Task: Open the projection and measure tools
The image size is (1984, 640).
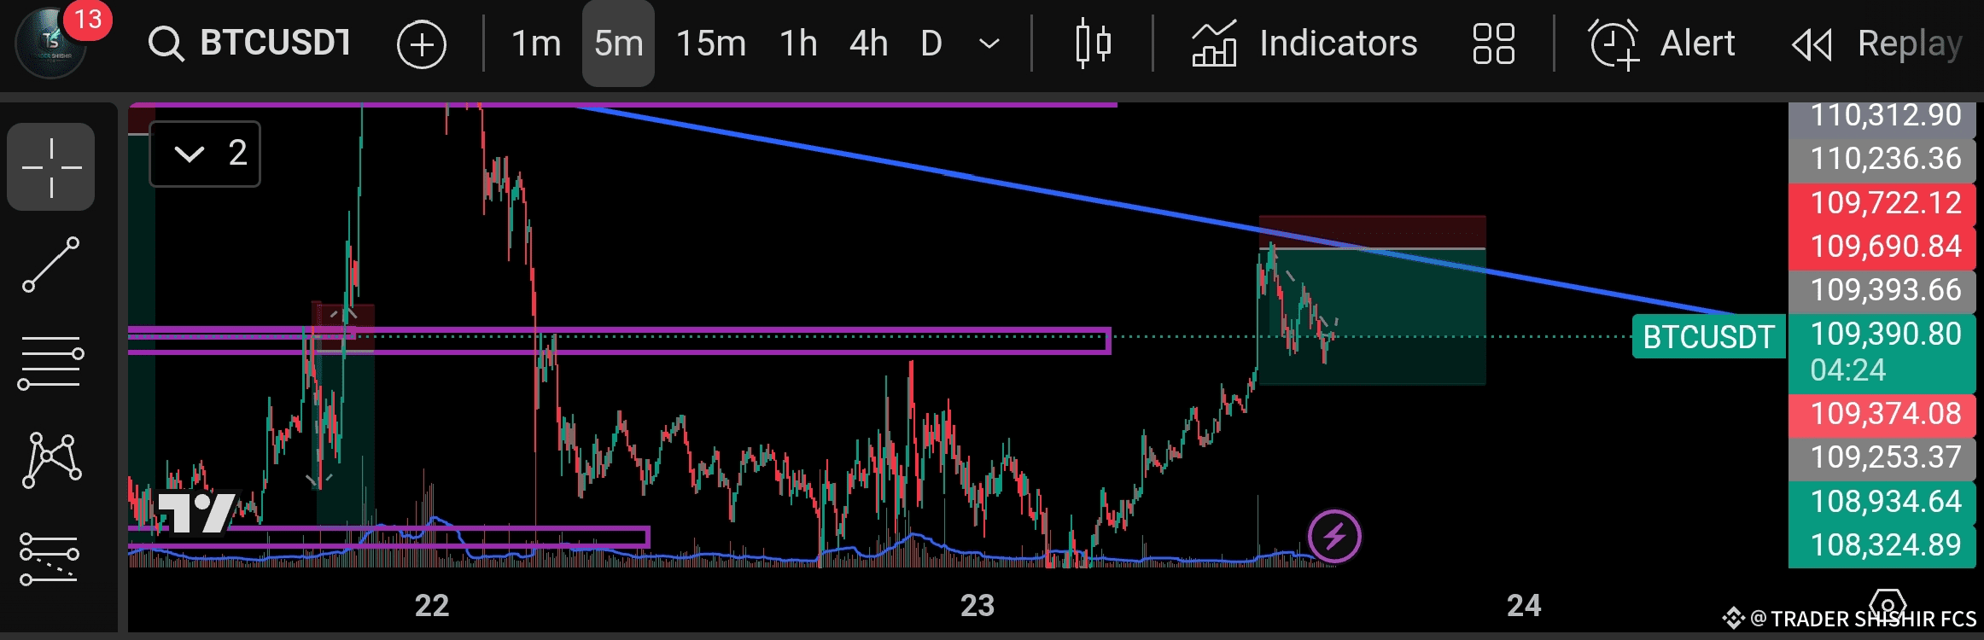Action: pyautogui.click(x=50, y=559)
